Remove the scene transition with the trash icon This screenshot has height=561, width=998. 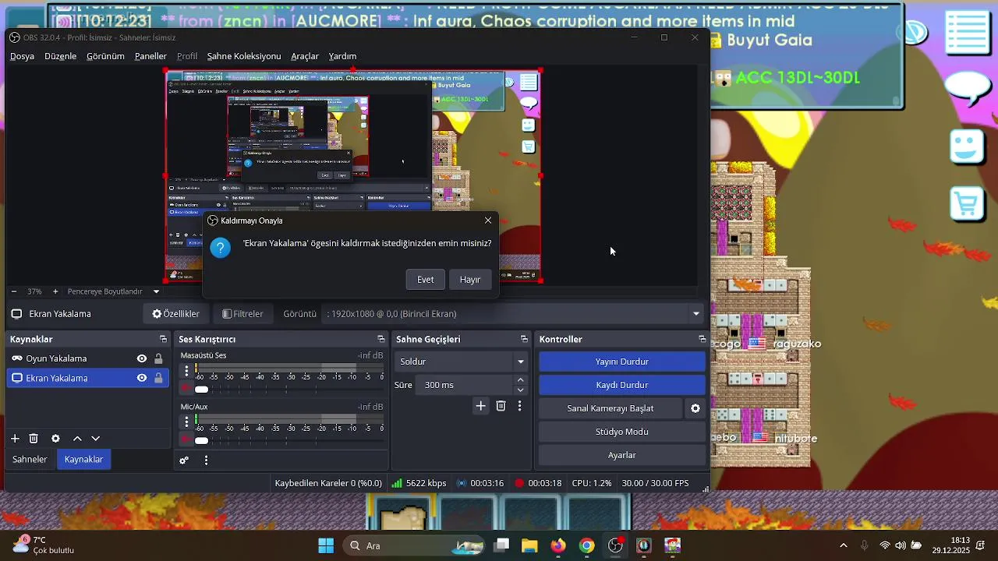pyautogui.click(x=501, y=406)
